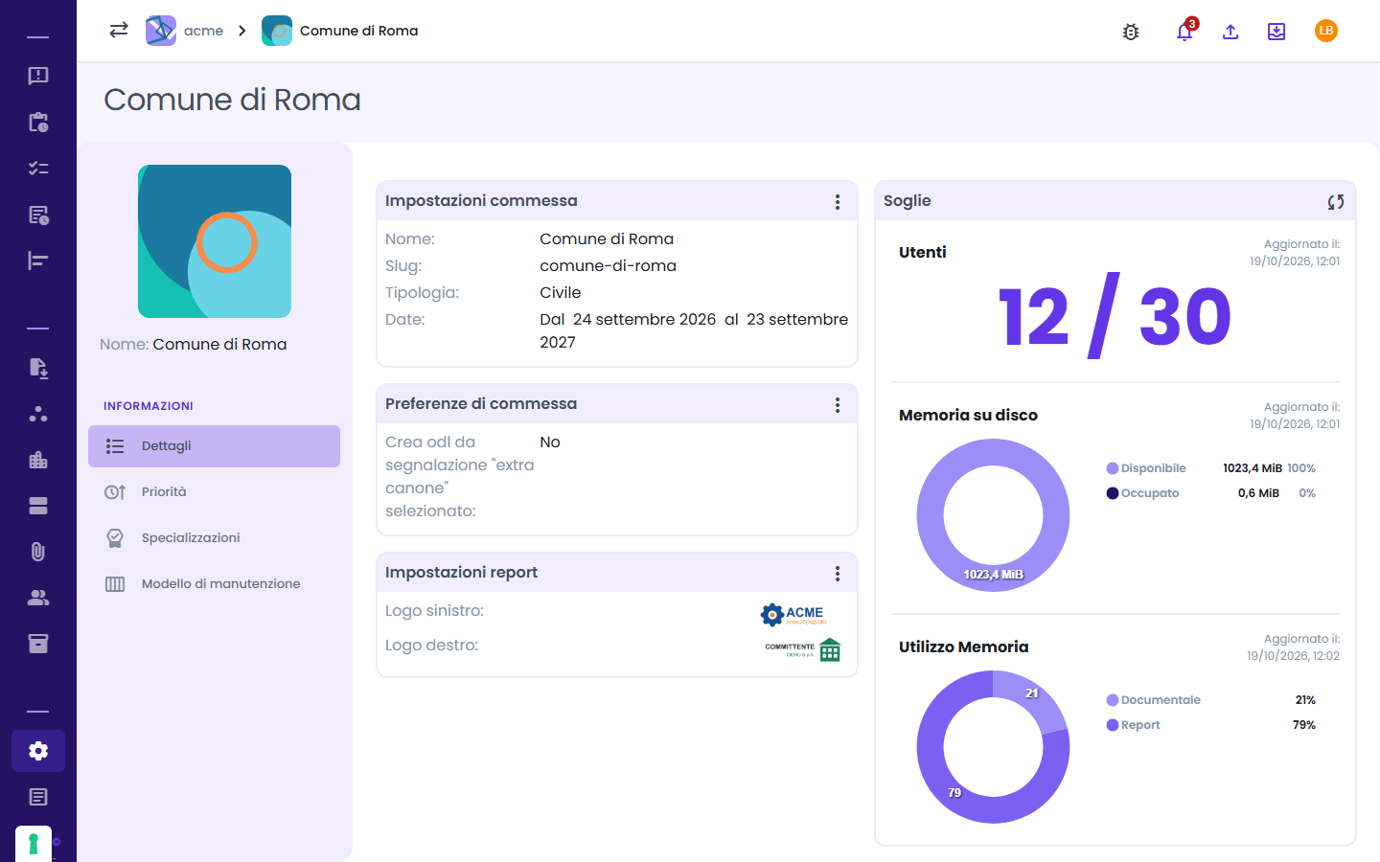1380x862 pixels.
Task: Click the bug report icon
Action: coord(1131,32)
